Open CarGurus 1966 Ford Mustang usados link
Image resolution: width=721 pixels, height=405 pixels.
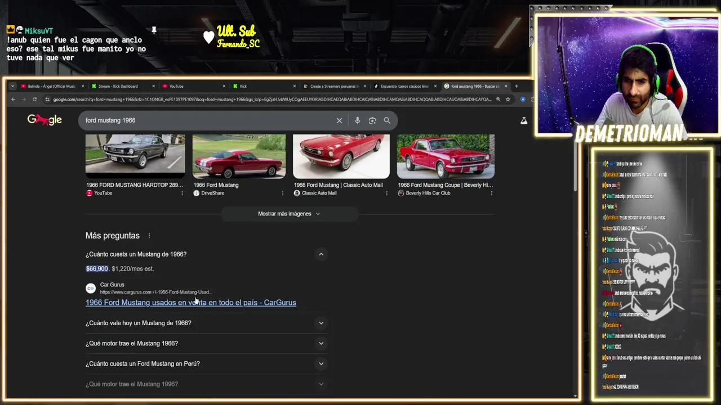point(190,303)
